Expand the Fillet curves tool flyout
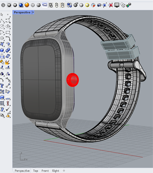Viewport: 153px width, 173px height. pyautogui.click(x=8, y=38)
